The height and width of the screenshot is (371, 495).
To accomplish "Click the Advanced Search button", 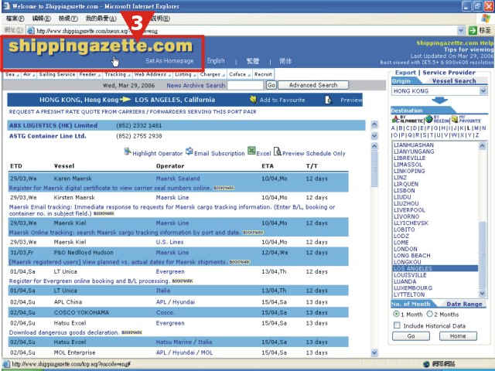I will [x=313, y=85].
